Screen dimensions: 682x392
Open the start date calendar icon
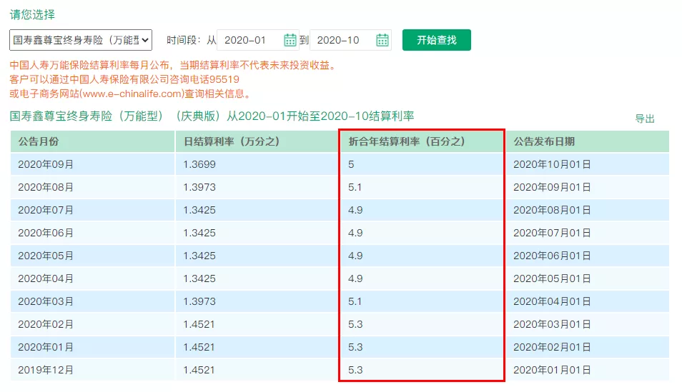click(290, 40)
